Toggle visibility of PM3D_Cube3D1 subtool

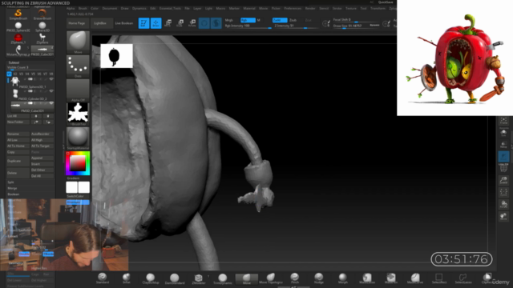pos(51,103)
